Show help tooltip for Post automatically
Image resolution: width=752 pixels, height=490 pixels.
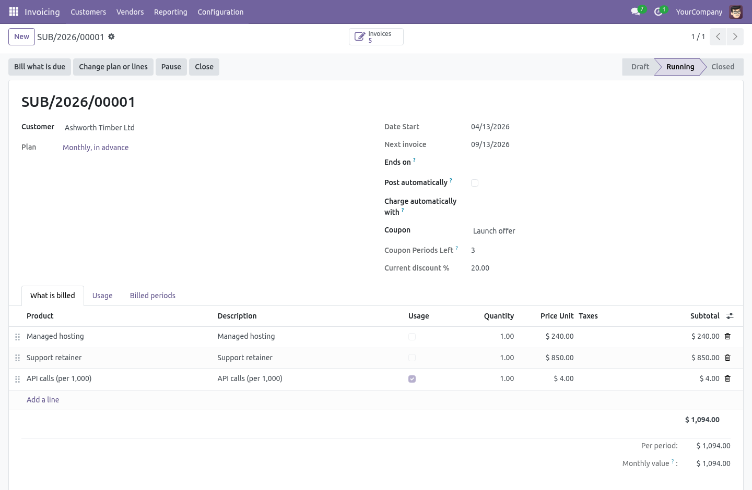tap(451, 180)
